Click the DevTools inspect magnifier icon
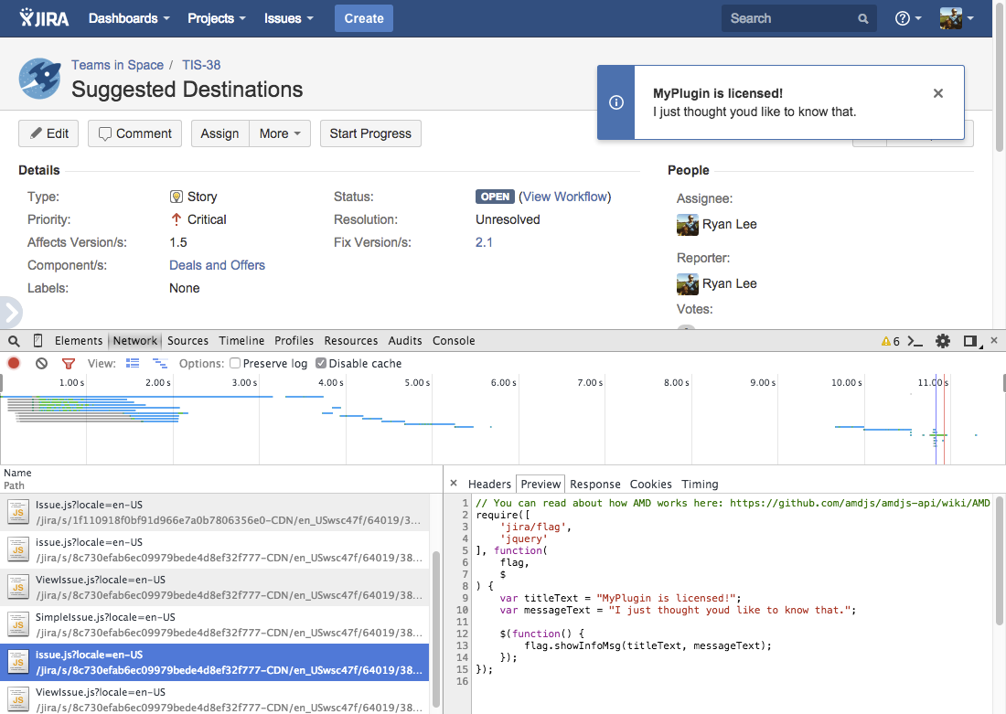The width and height of the screenshot is (1006, 714). 14,341
